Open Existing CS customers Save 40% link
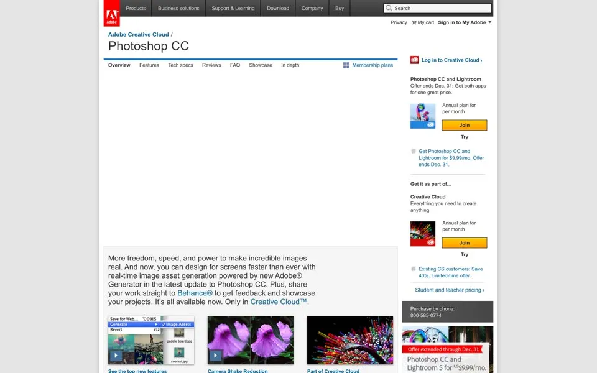The image size is (597, 373). click(450, 272)
